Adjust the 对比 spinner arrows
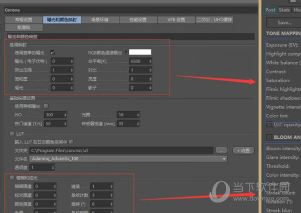The width and height of the screenshot is (301, 213). (x=150, y=70)
